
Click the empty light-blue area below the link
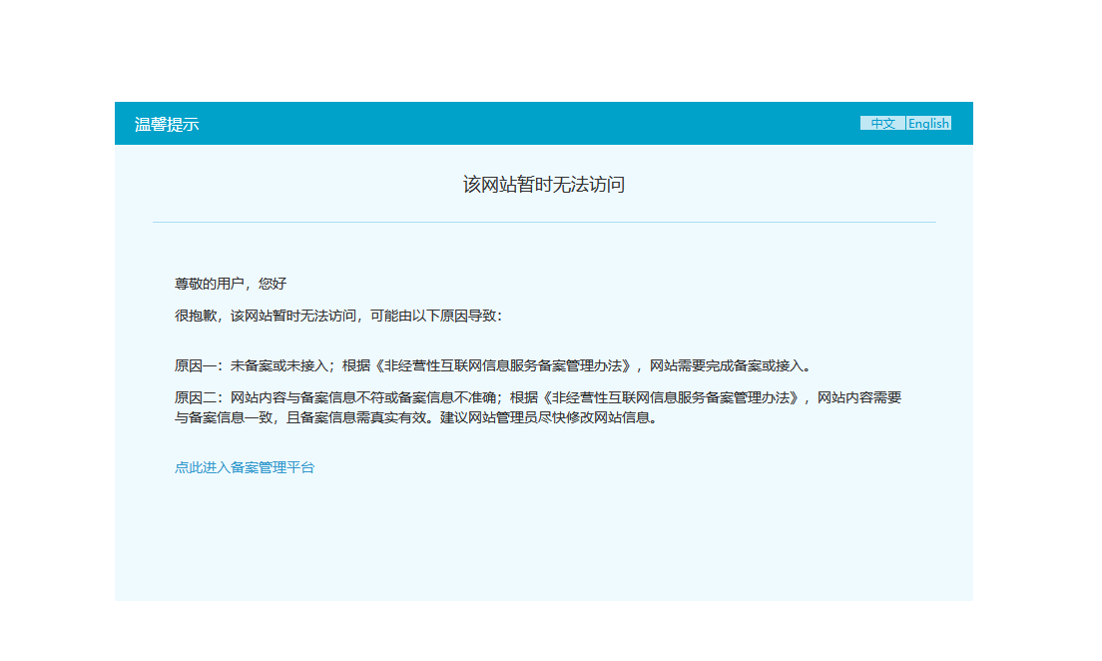coord(544,541)
